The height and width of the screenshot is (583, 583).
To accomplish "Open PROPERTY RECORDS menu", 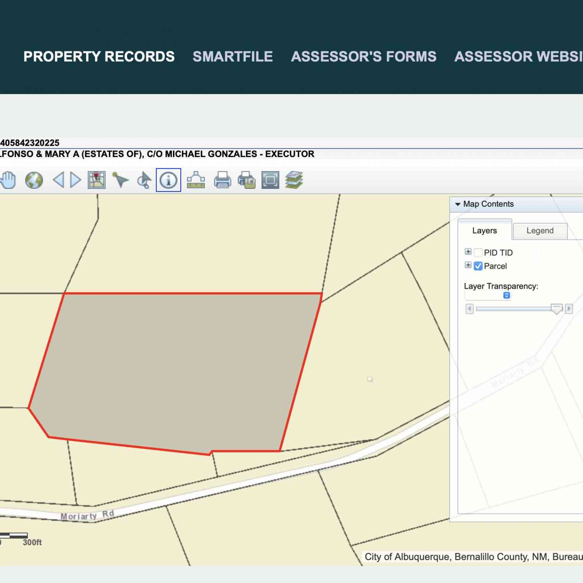I will point(99,56).
